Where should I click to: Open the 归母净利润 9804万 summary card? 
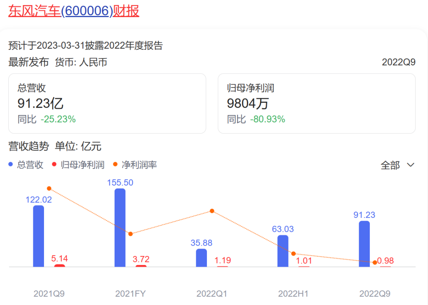tap(316, 103)
